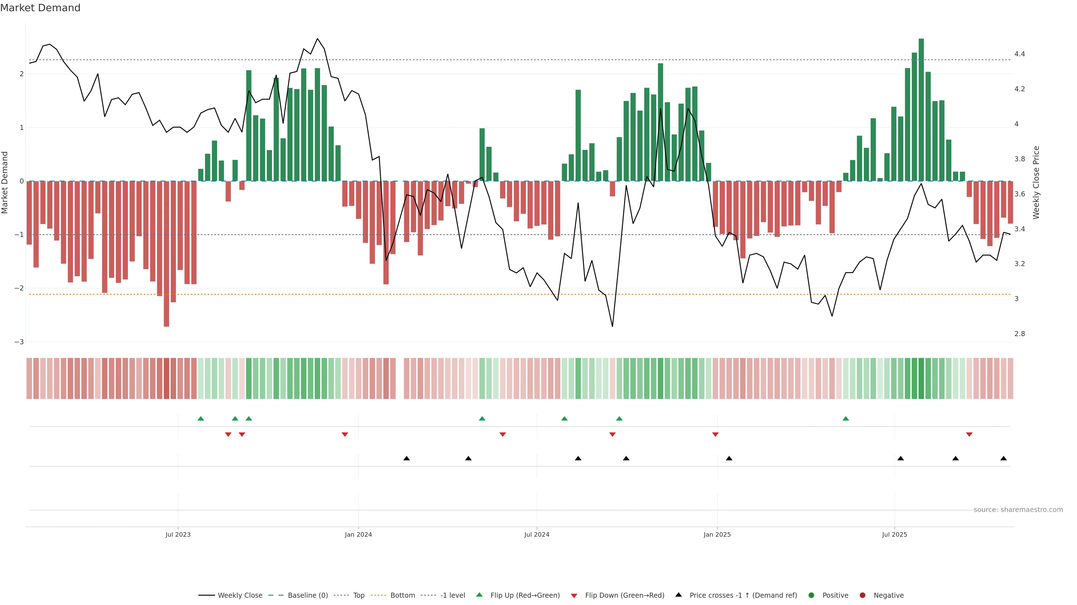
Task: Click green Positive circle legend icon
Action: 811,595
